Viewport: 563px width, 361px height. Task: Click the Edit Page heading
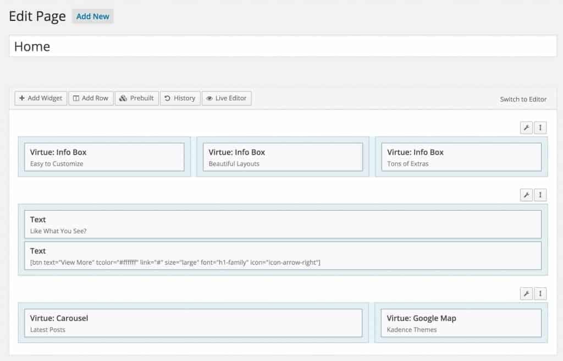(37, 17)
